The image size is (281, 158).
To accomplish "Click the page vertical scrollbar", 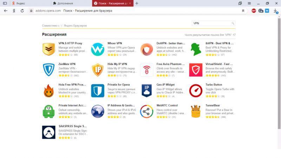I will [279, 73].
